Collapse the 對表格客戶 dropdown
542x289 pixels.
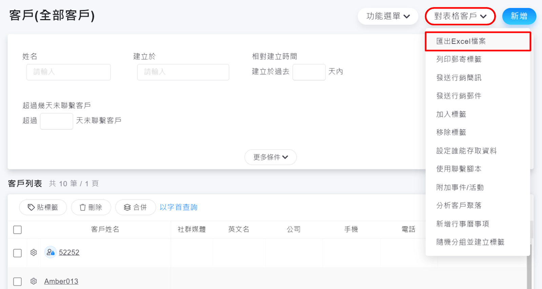460,16
